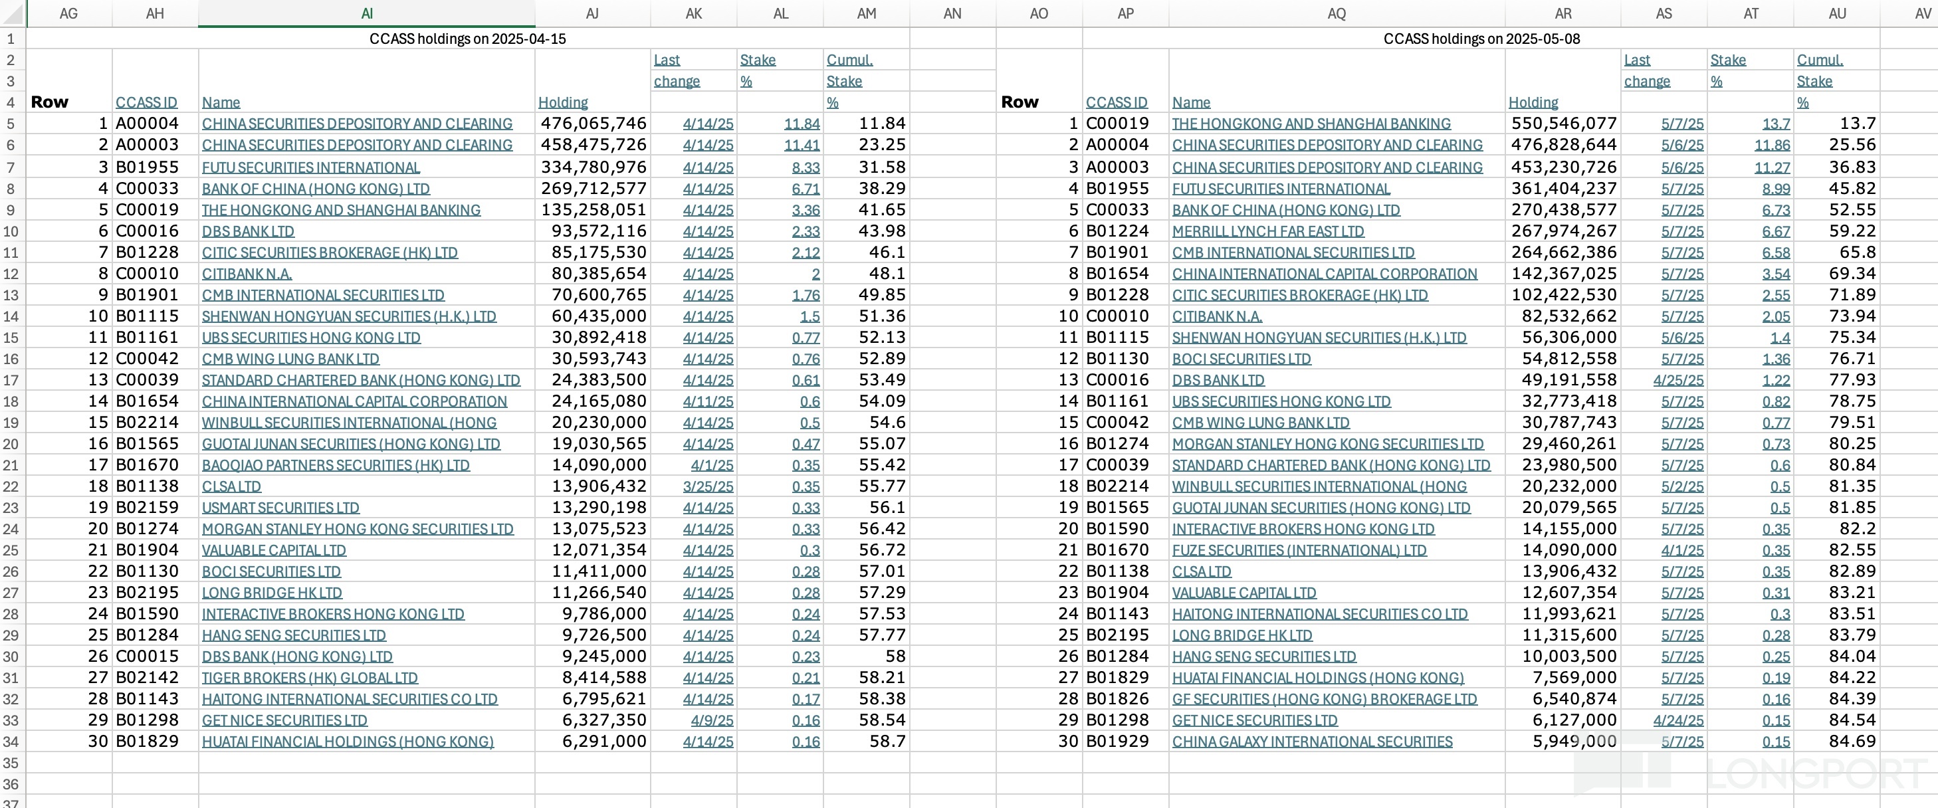Open CHINA GALAXY INTERNATIONAL SECURITIES link
Screen dimensions: 1938x808
click(1311, 742)
